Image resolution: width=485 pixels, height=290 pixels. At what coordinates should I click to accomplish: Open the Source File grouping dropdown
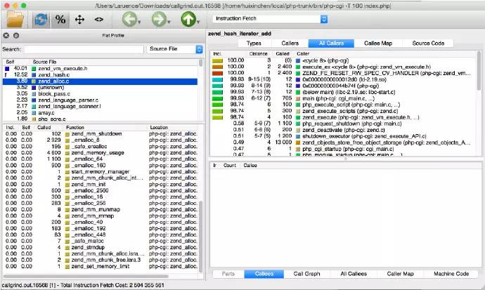pyautogui.click(x=175, y=49)
